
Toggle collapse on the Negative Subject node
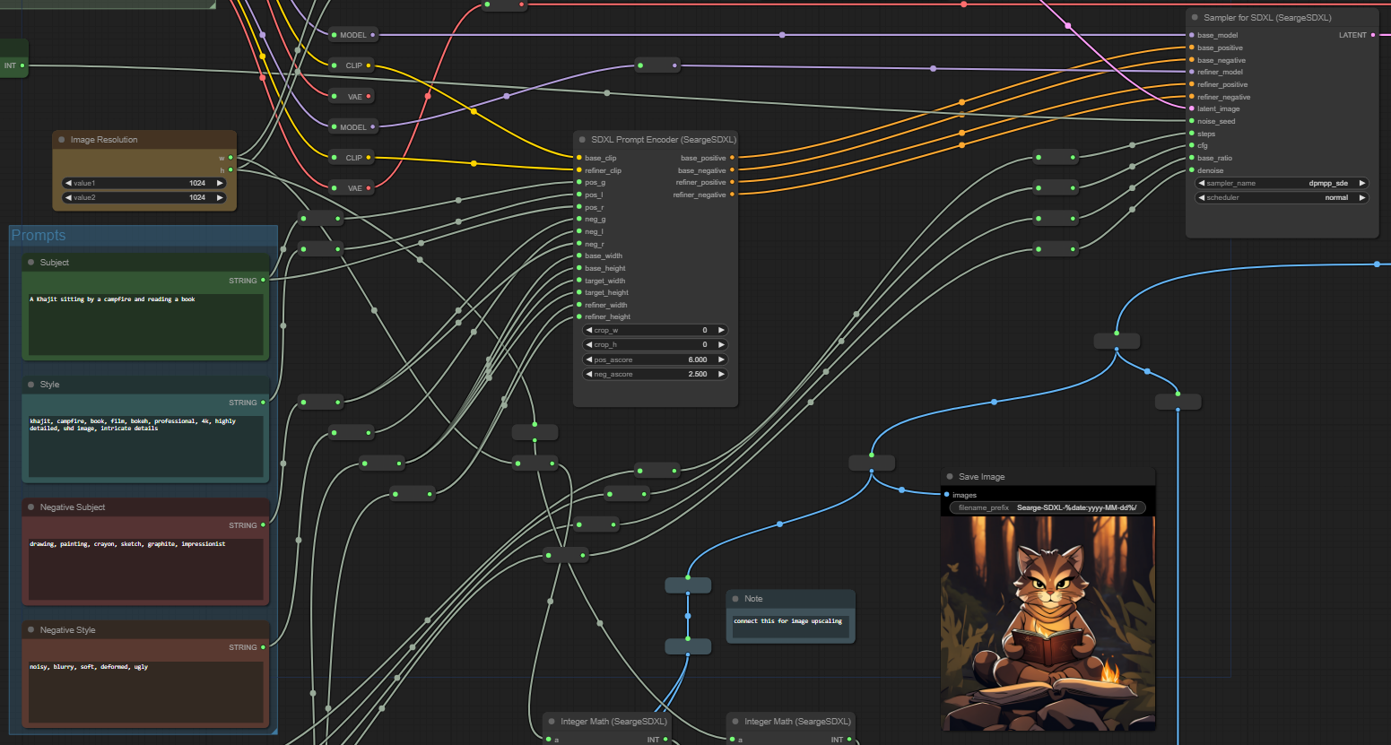[31, 507]
